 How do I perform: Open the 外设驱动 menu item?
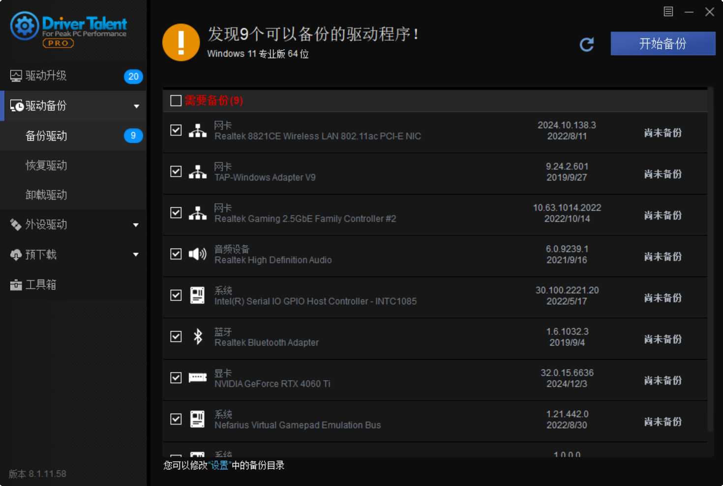pos(73,225)
